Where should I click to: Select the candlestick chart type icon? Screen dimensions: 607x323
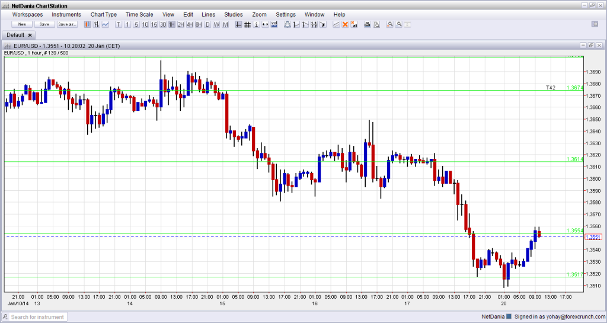tap(88, 24)
